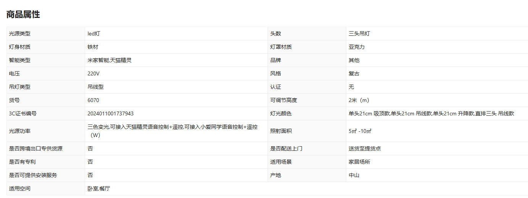528x198 pixels.
Task: Click the 铁材 lamp body material
Action: point(93,47)
